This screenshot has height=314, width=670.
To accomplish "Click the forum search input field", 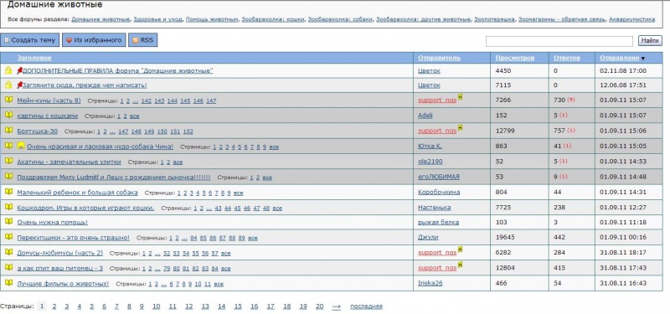I will 559,41.
